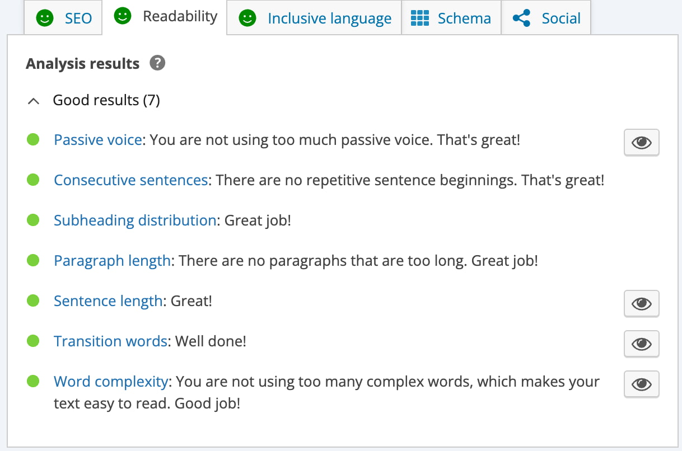This screenshot has height=451, width=682.
Task: Click the green dot beside Passive voice
Action: click(x=33, y=139)
